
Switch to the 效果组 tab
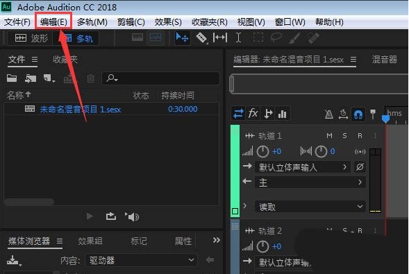point(90,241)
